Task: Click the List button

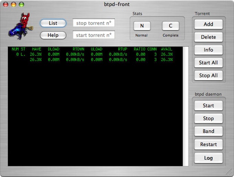Action: [53, 23]
